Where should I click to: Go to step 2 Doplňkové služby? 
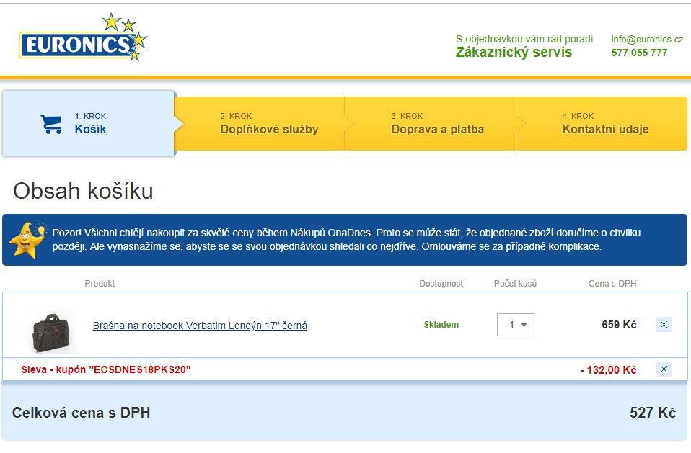(x=269, y=124)
